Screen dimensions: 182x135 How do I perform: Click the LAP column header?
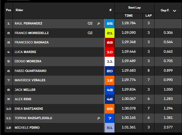tap(149, 16)
